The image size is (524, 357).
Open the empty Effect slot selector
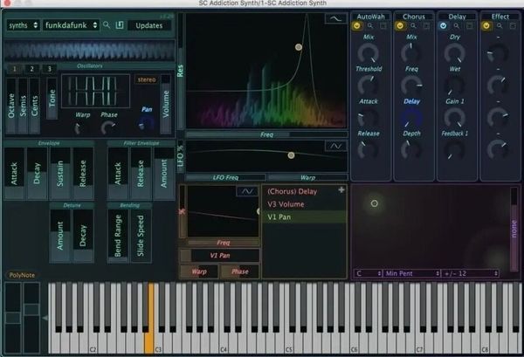tap(500, 17)
